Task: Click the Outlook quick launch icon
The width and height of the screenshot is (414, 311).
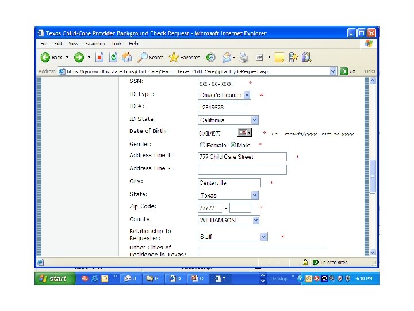Action: [x=105, y=279]
